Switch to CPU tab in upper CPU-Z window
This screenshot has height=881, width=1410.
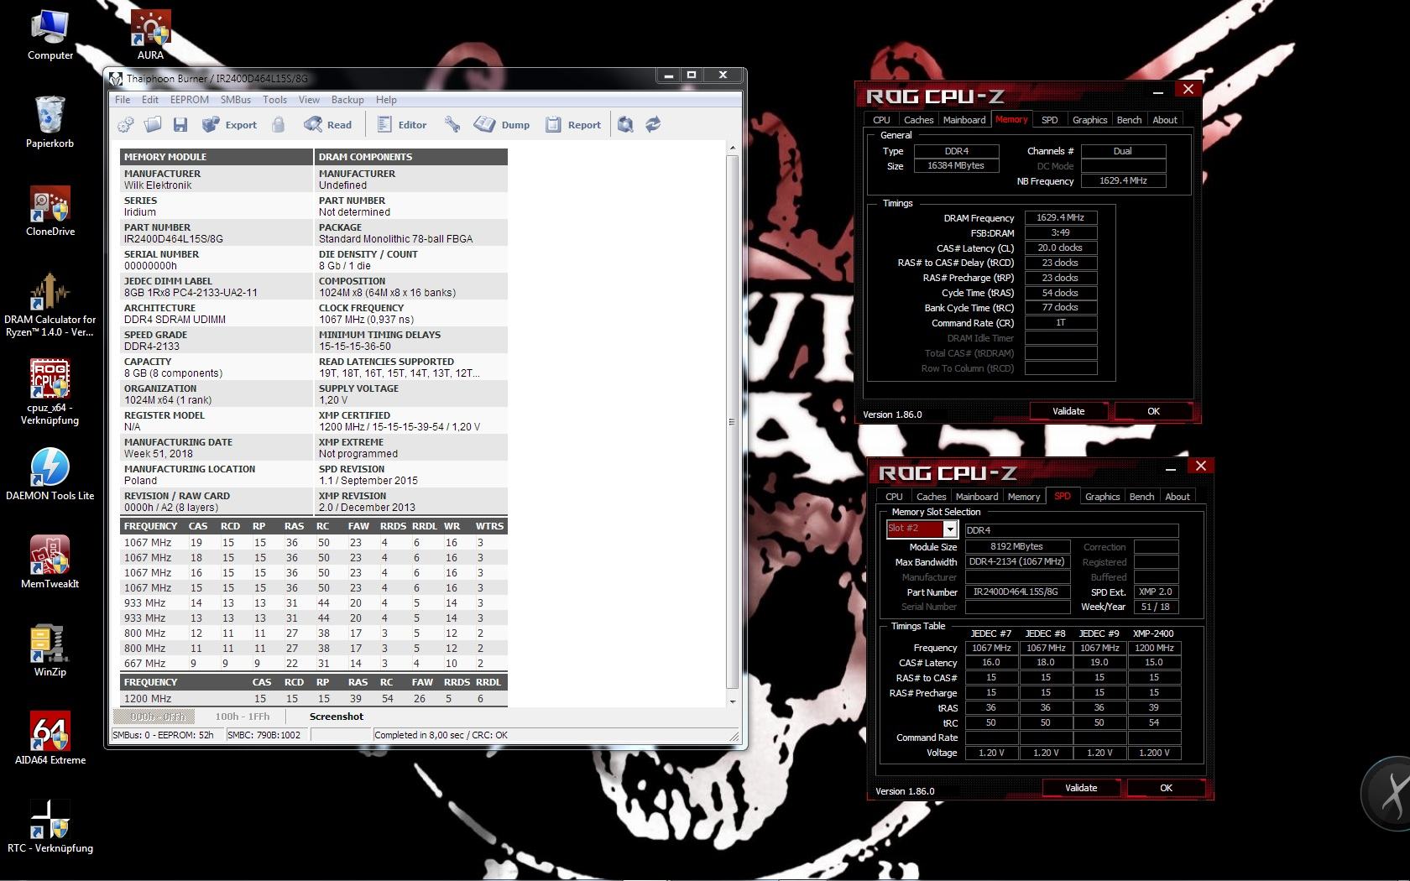coord(881,120)
